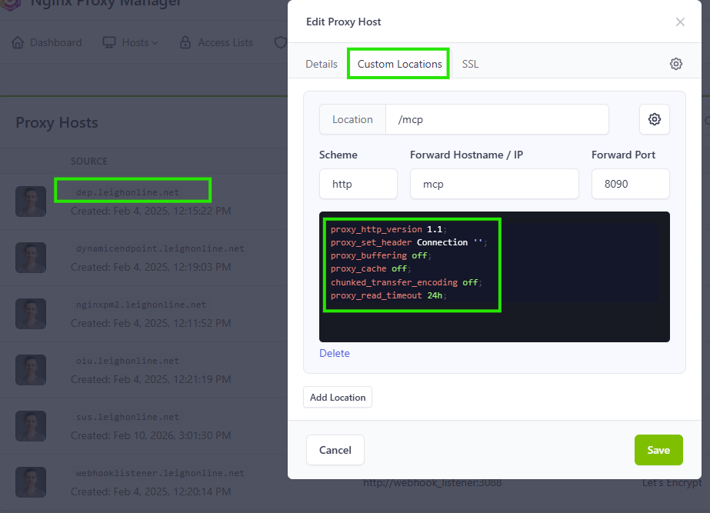710x513 pixels.
Task: Select avatar for sus.leighonline.net row
Action: [x=31, y=426]
